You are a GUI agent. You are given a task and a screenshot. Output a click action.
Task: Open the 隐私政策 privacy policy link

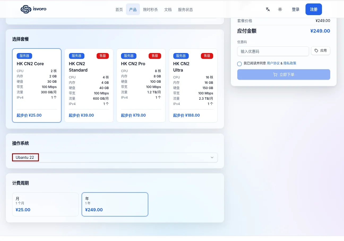(290, 63)
